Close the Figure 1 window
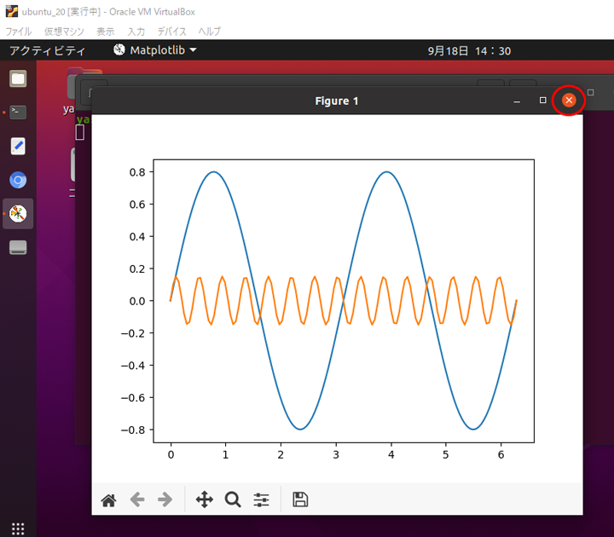Image resolution: width=614 pixels, height=537 pixels. [x=569, y=101]
